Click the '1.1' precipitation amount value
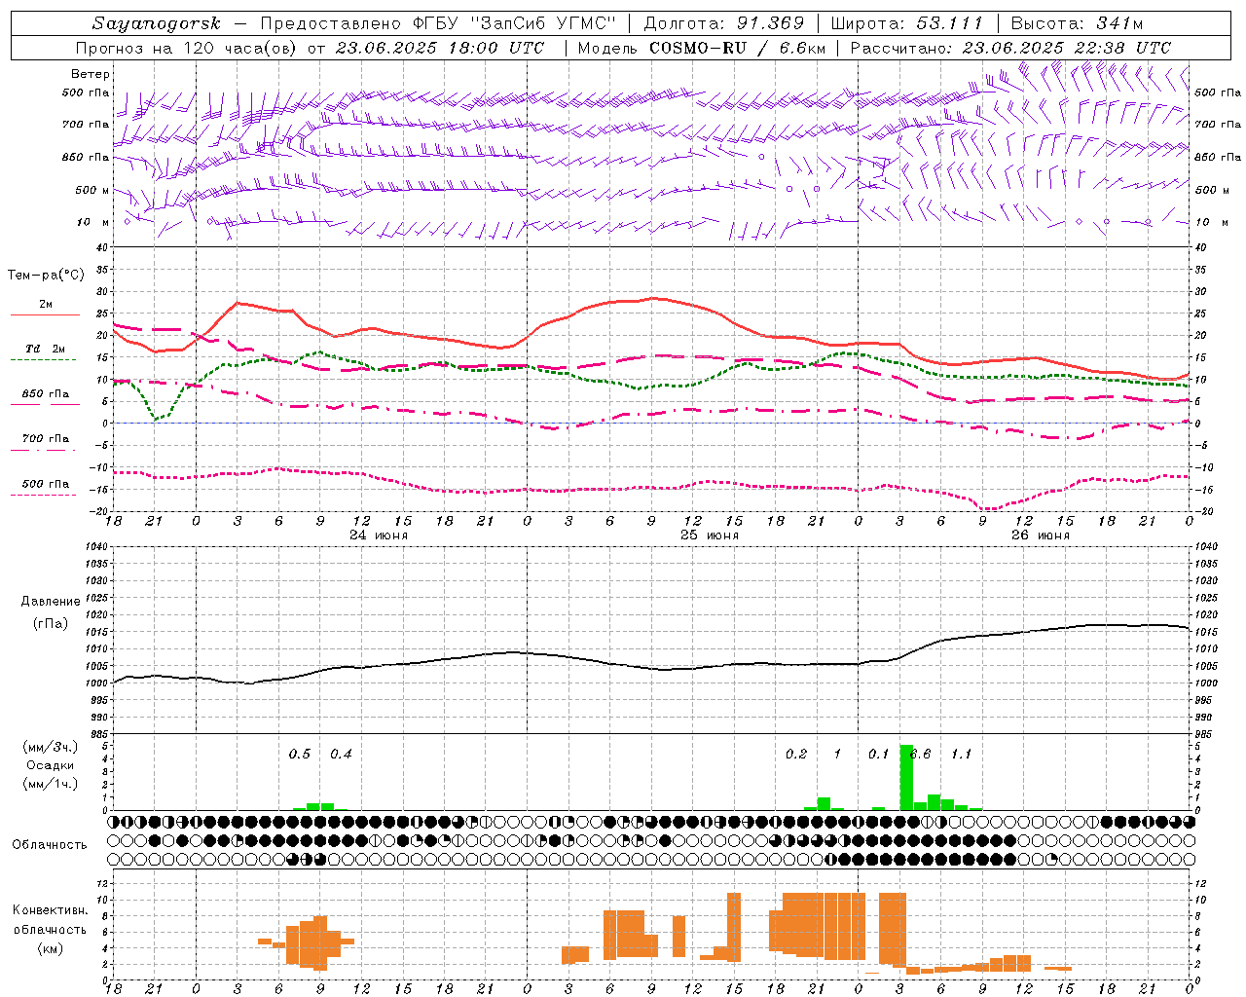The width and height of the screenshot is (1246, 997). [961, 754]
